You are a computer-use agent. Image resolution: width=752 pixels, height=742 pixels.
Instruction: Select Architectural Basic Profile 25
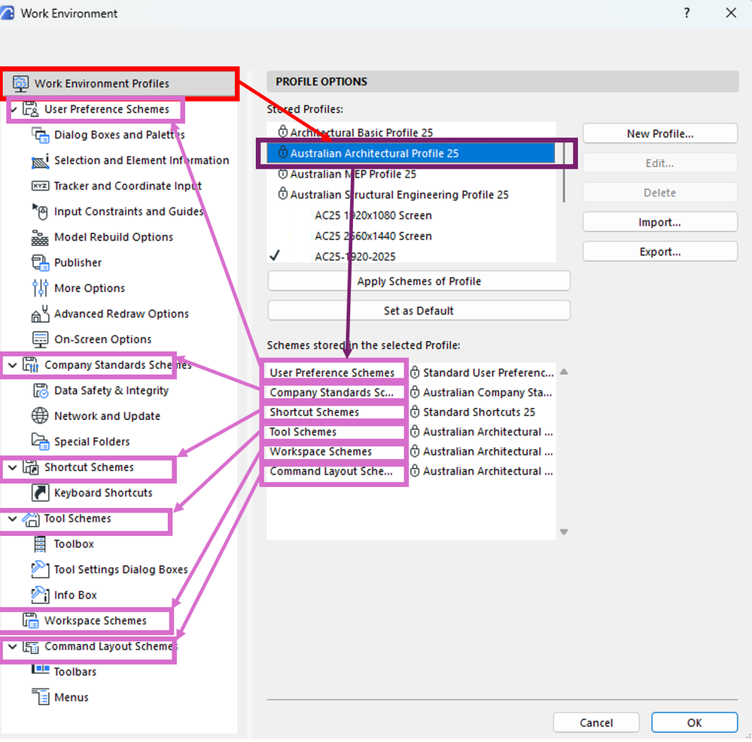(x=411, y=132)
